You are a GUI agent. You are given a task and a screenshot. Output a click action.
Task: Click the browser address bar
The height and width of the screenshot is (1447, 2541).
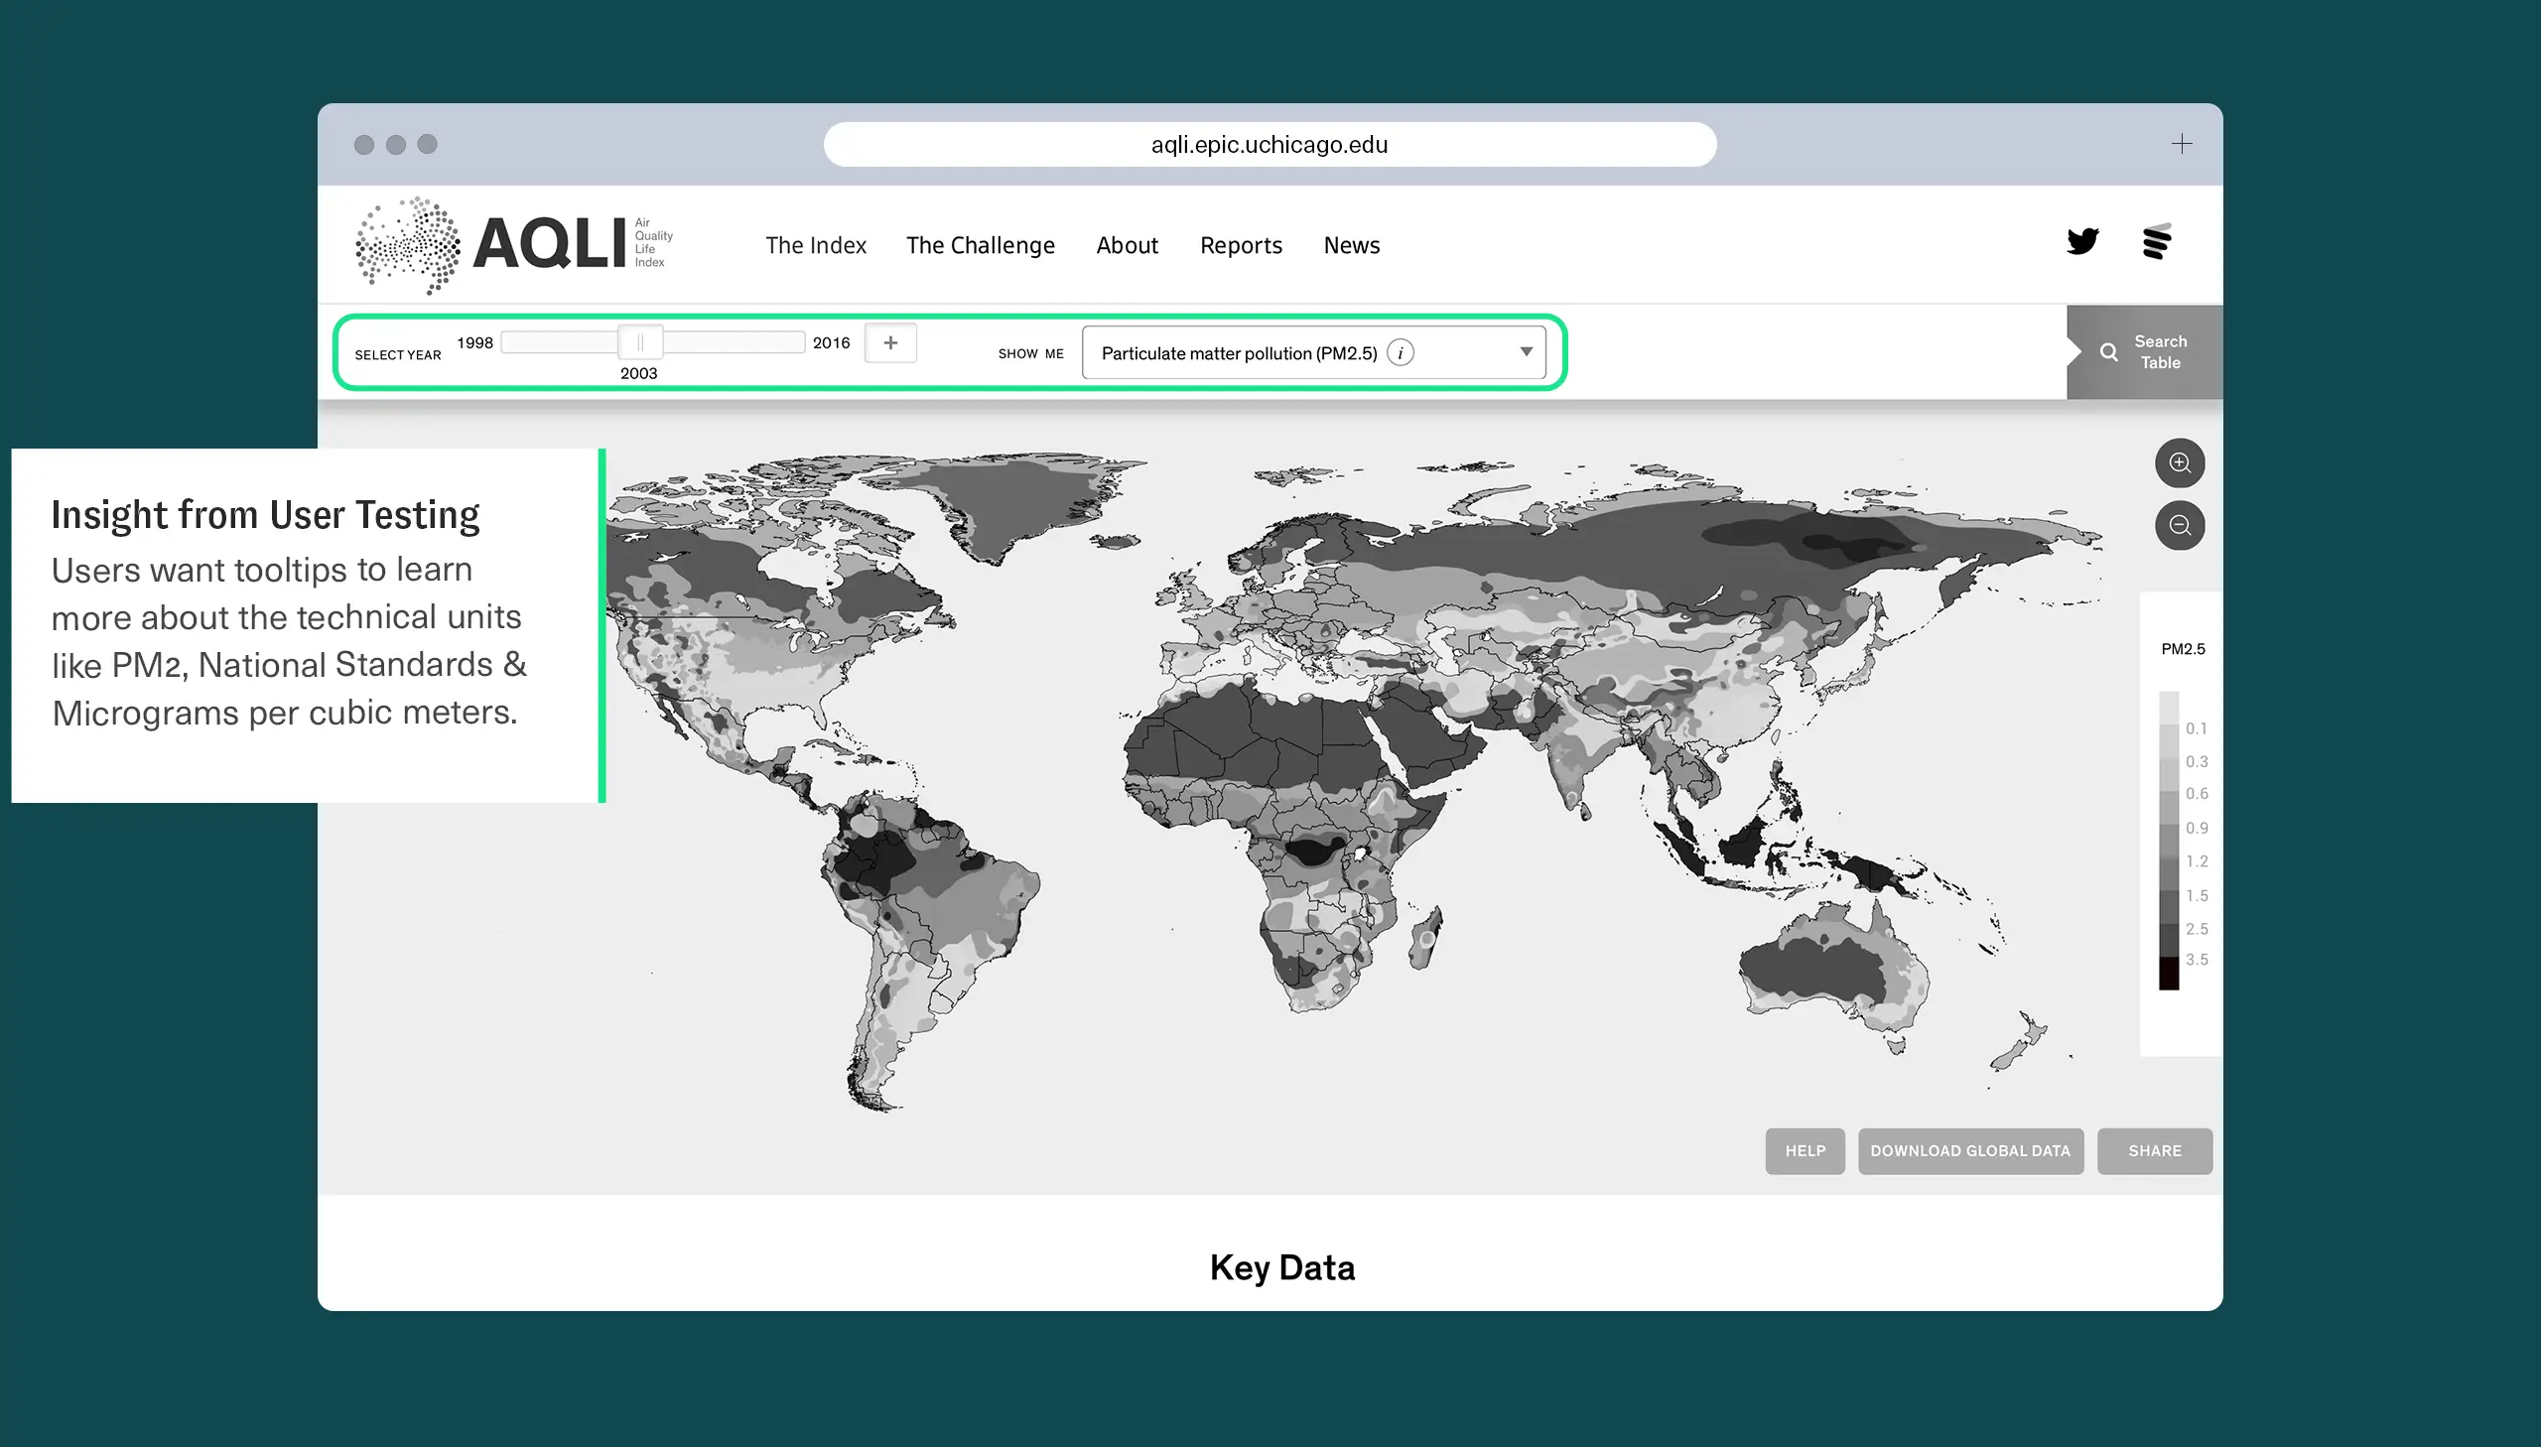click(1269, 144)
